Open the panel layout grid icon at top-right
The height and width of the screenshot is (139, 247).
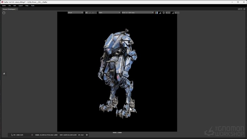pos(244,9)
